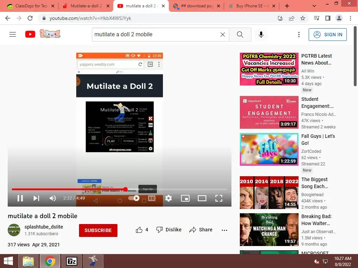358x268 pixels.
Task: Reload the page
Action: [30, 18]
